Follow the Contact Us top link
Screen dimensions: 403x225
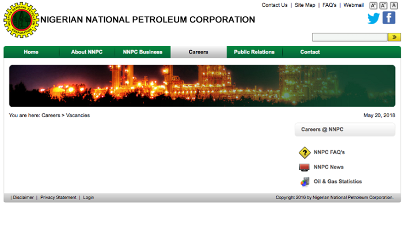pyautogui.click(x=275, y=5)
